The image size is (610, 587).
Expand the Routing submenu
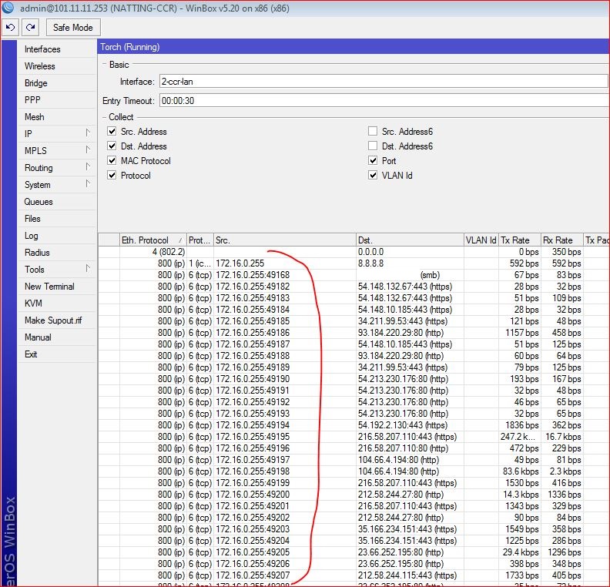pos(54,168)
